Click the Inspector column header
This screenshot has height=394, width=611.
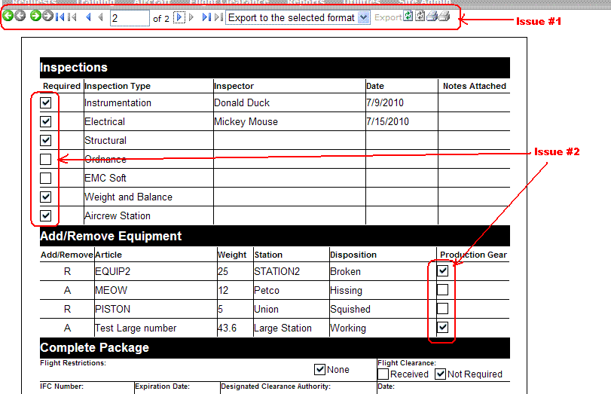(234, 86)
